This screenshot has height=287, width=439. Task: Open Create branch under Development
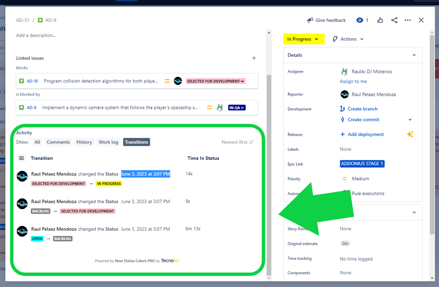click(362, 109)
